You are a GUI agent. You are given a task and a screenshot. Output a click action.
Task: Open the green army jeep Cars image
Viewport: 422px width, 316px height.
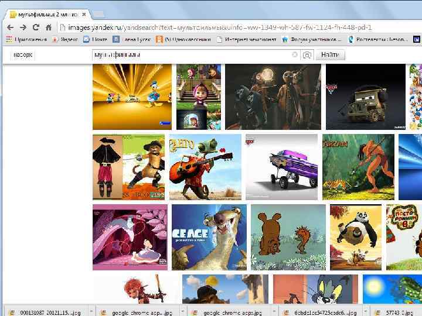pos(366,97)
